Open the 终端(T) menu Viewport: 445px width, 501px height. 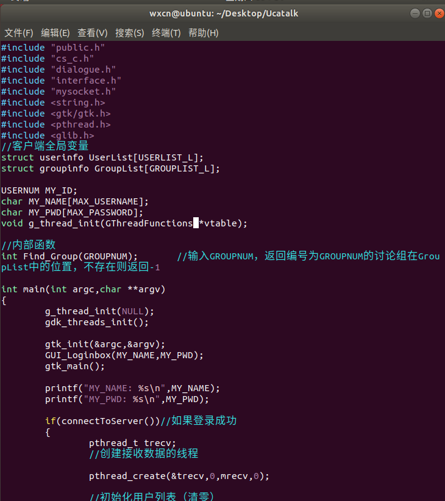pyautogui.click(x=166, y=33)
